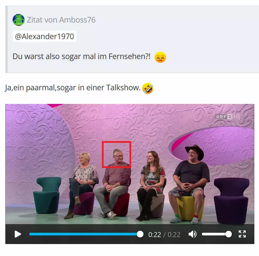Mute the video speaker icon

(x=193, y=234)
